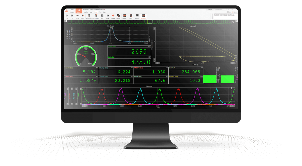The height and width of the screenshot is (166, 302).
Task: Click the P 2 (bar) recorder axis label
Action: (74, 96)
